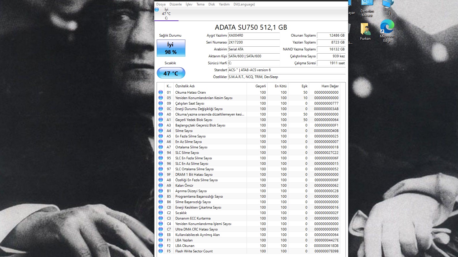Click status orb beside LBA Okunan
Screen dimensions: 458x257
161,245
